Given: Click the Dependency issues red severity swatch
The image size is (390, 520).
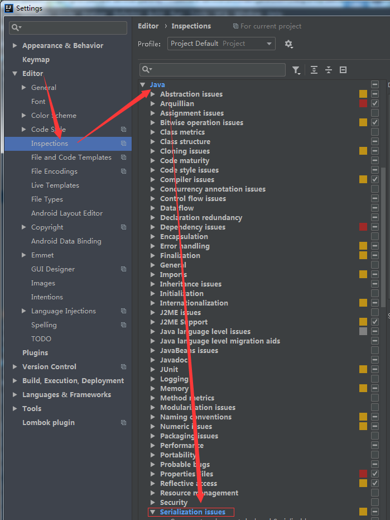Looking at the screenshot, I should coord(363,227).
